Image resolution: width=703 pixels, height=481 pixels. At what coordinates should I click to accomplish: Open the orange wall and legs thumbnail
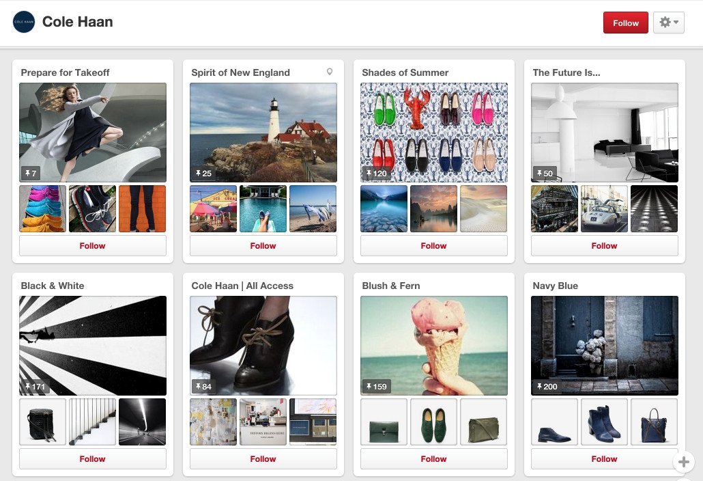tap(142, 208)
